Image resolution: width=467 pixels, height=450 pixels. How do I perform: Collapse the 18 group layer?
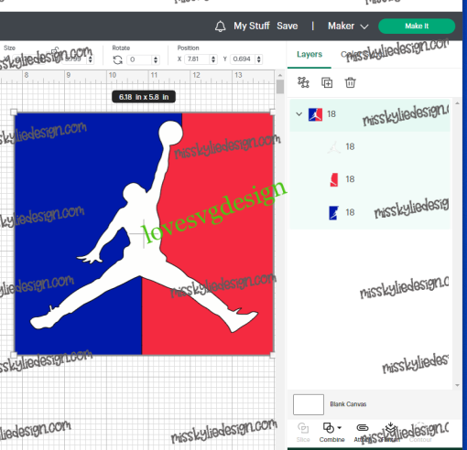pos(299,114)
